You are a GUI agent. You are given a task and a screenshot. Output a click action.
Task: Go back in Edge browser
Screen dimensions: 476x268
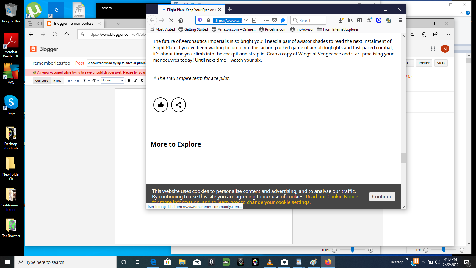tap(31, 34)
